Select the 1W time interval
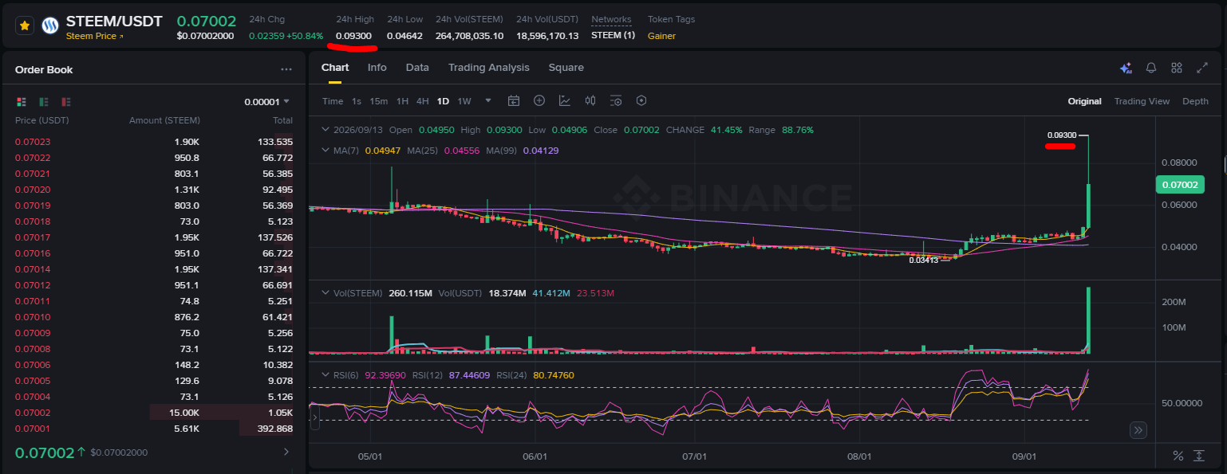The height and width of the screenshot is (474, 1227). point(464,101)
